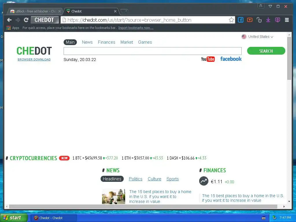Close the uBlock tab
296x222 pixels.
60,11
